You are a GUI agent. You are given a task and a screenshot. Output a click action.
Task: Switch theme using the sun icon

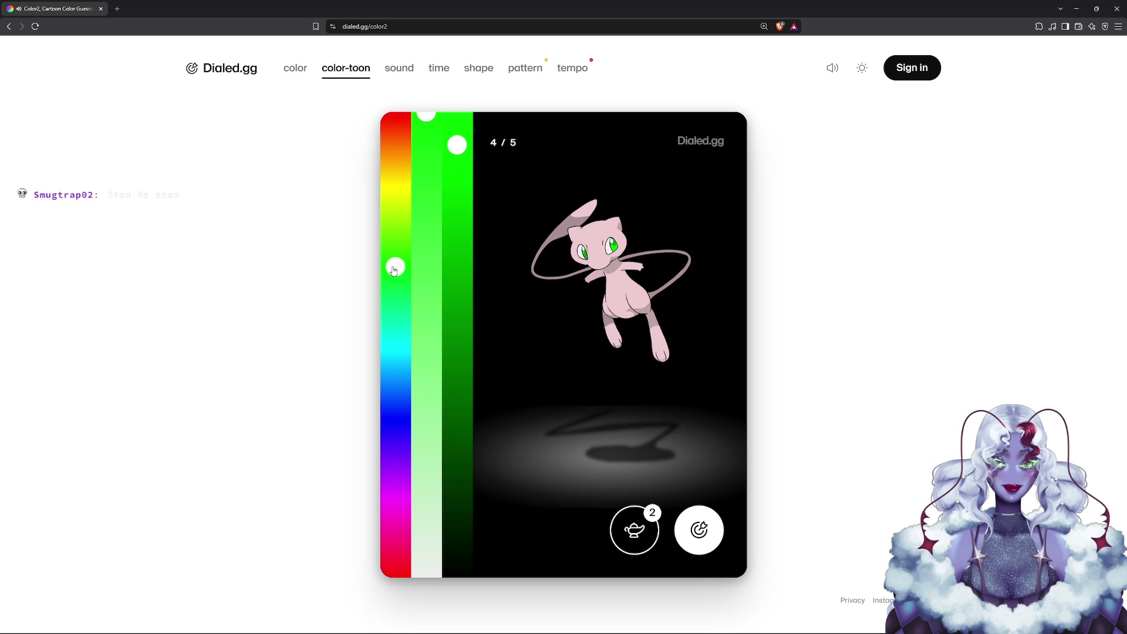(x=862, y=68)
